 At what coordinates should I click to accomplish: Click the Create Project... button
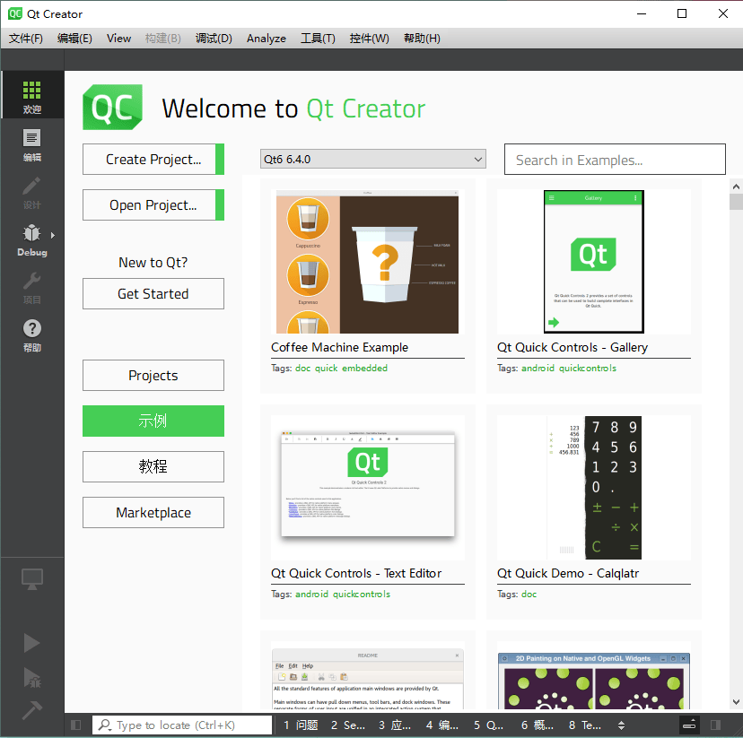[x=153, y=159]
